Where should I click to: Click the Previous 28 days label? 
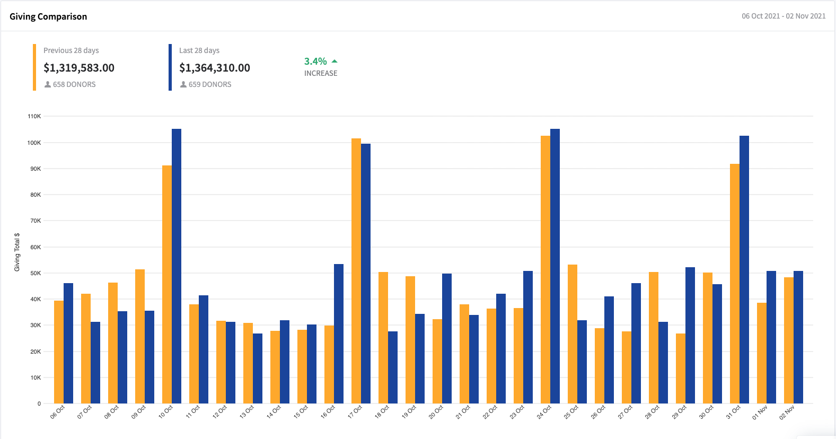coord(71,50)
